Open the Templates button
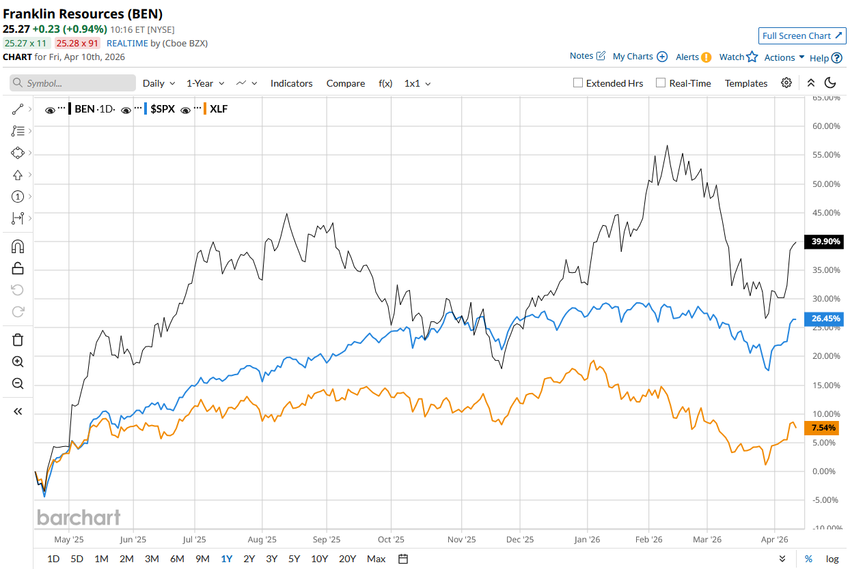Screen dimensions: 850x569 click(x=745, y=83)
